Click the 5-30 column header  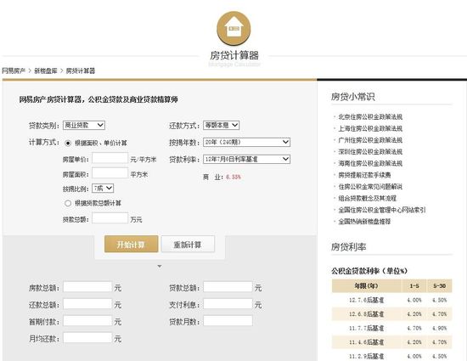440,286
